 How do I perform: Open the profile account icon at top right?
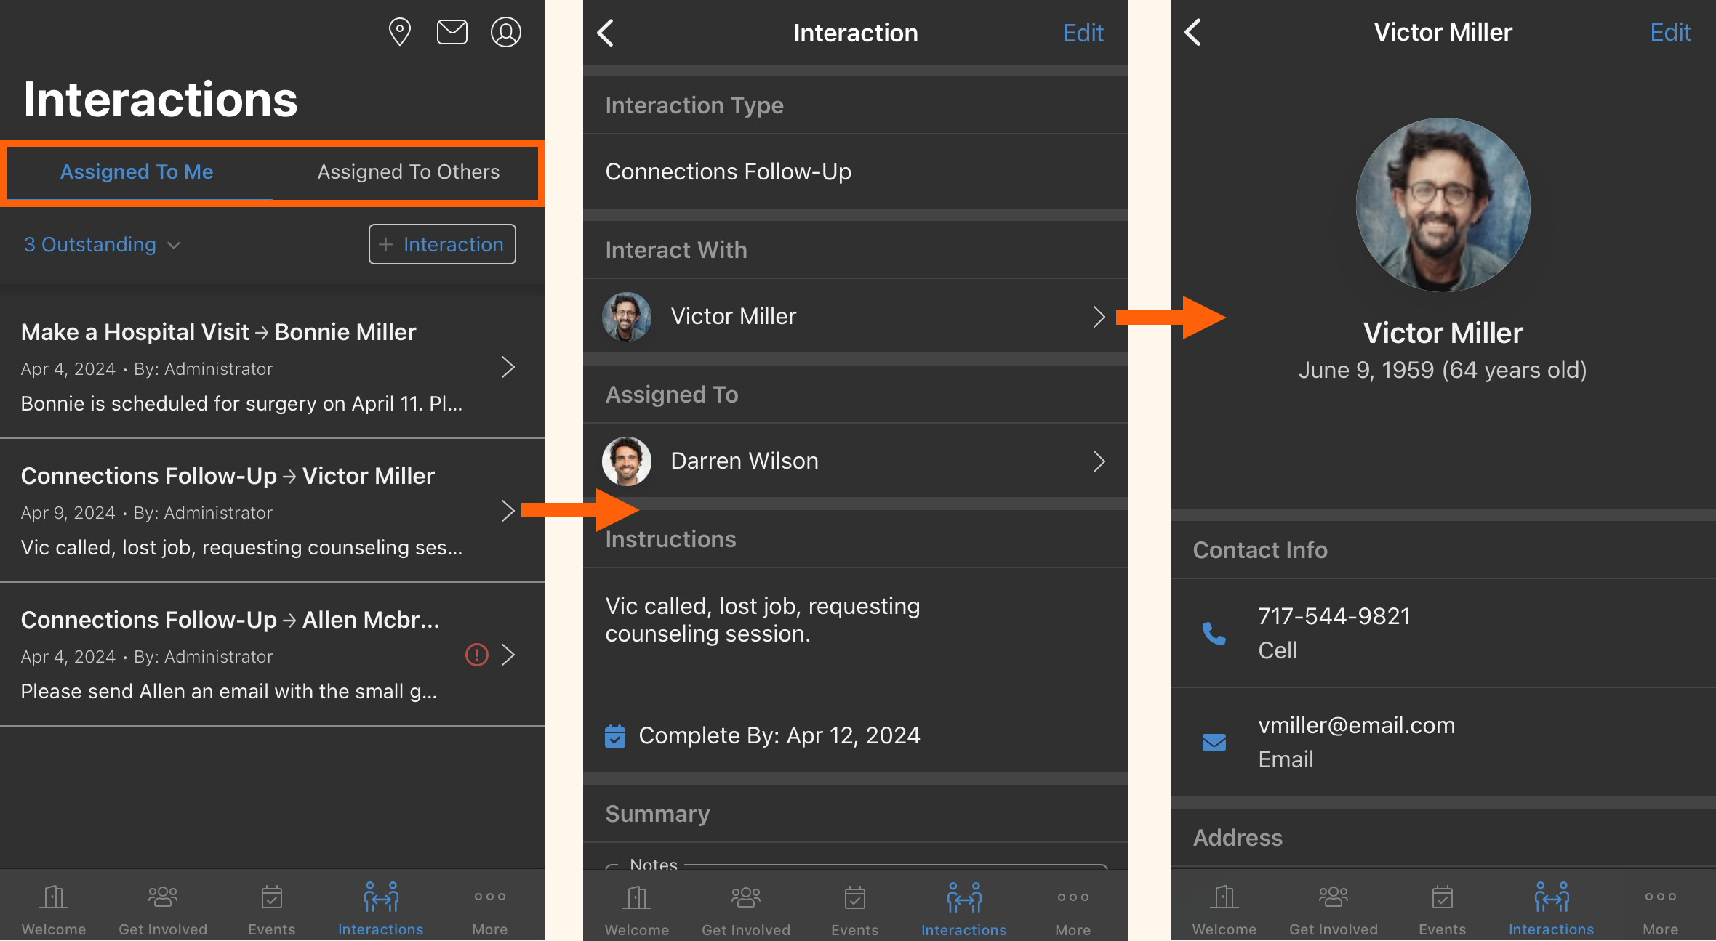click(506, 31)
